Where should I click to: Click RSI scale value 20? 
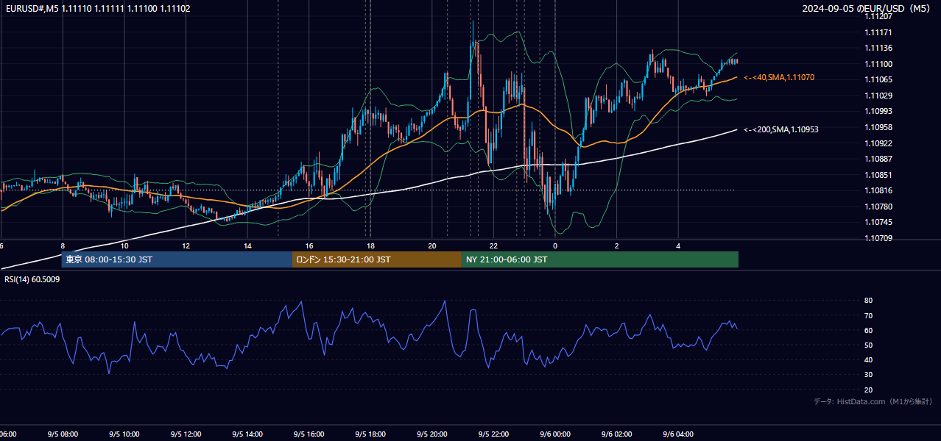(868, 390)
